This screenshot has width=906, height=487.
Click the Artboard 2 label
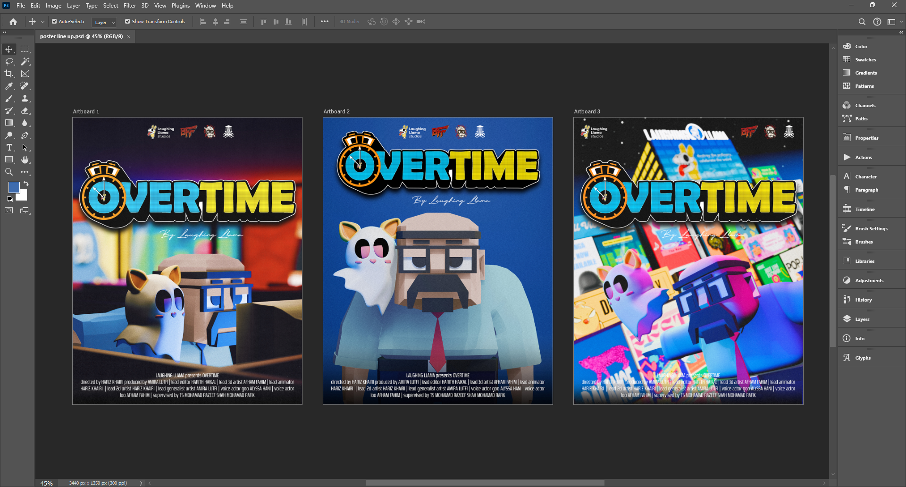336,112
